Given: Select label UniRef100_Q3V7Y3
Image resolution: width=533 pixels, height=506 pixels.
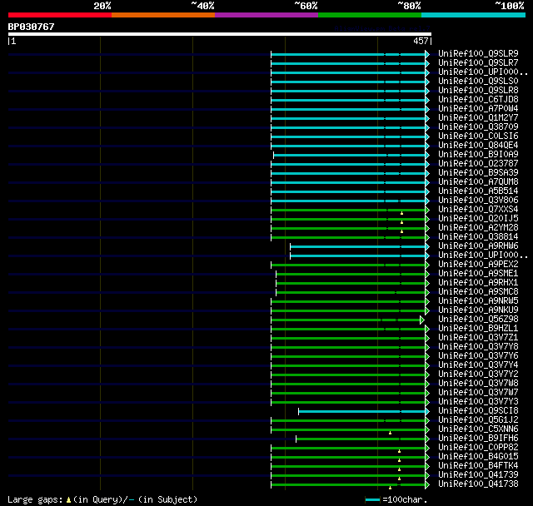Looking at the screenshot, I should pos(478,402).
